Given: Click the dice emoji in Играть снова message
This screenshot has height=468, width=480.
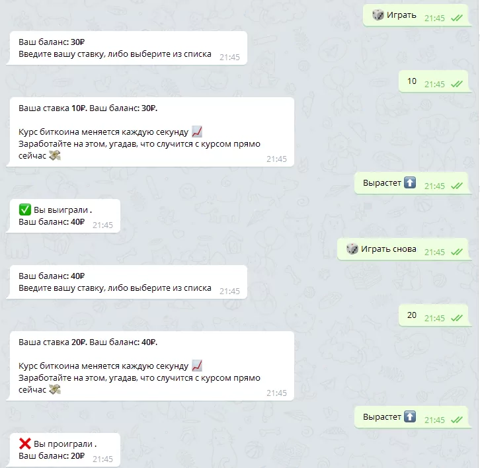Looking at the screenshot, I should pos(352,249).
